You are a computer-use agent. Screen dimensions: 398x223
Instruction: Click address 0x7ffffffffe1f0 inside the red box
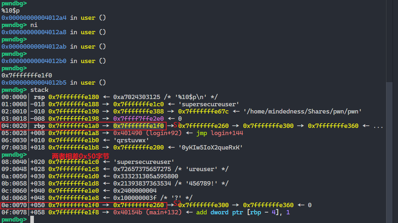click(138, 125)
